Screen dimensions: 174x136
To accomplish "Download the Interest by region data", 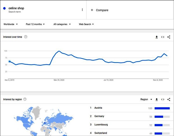I will coord(157,100).
